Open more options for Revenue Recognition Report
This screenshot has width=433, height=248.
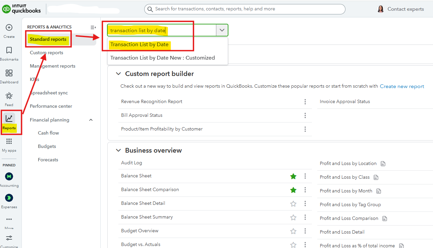(305, 102)
